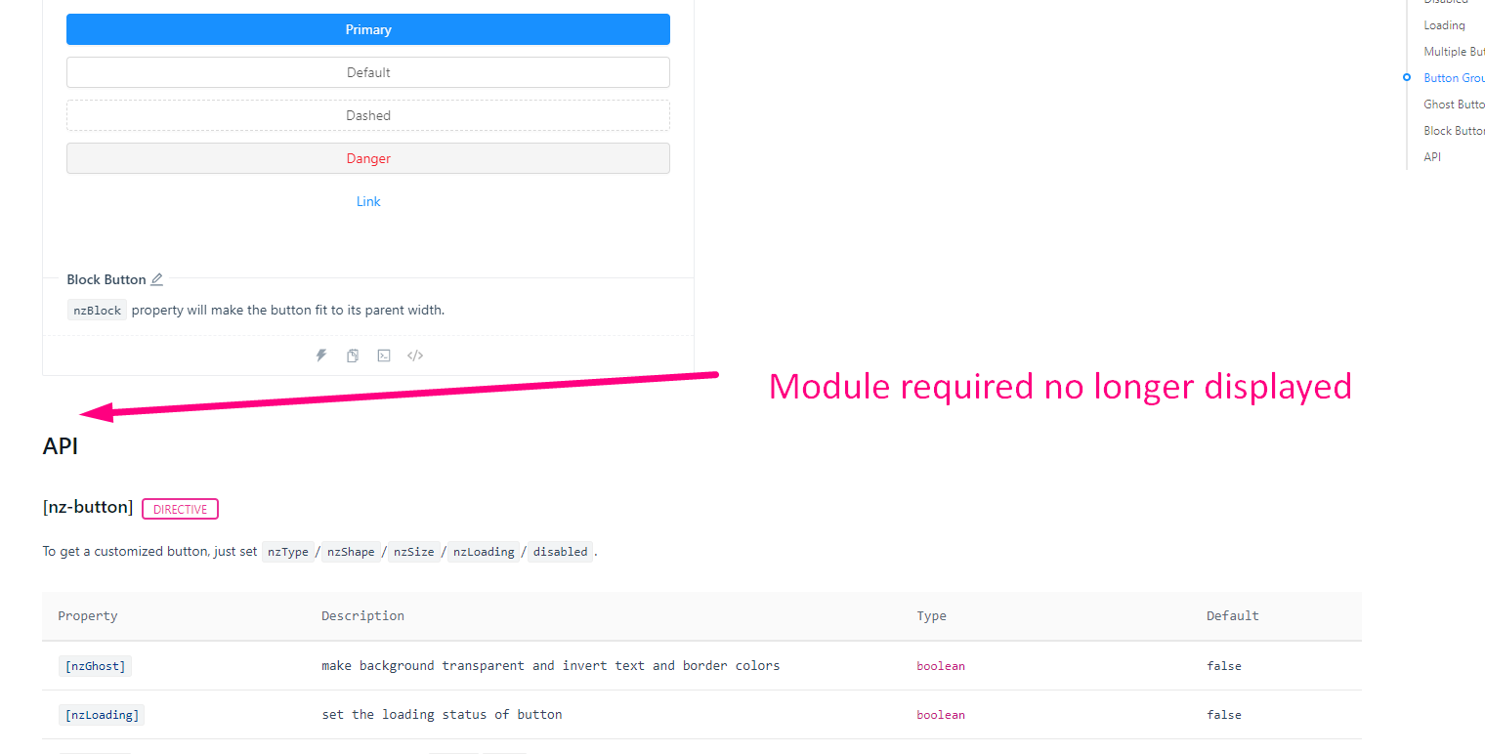
Task: Select the [nzLoading] property tag
Action: click(102, 714)
